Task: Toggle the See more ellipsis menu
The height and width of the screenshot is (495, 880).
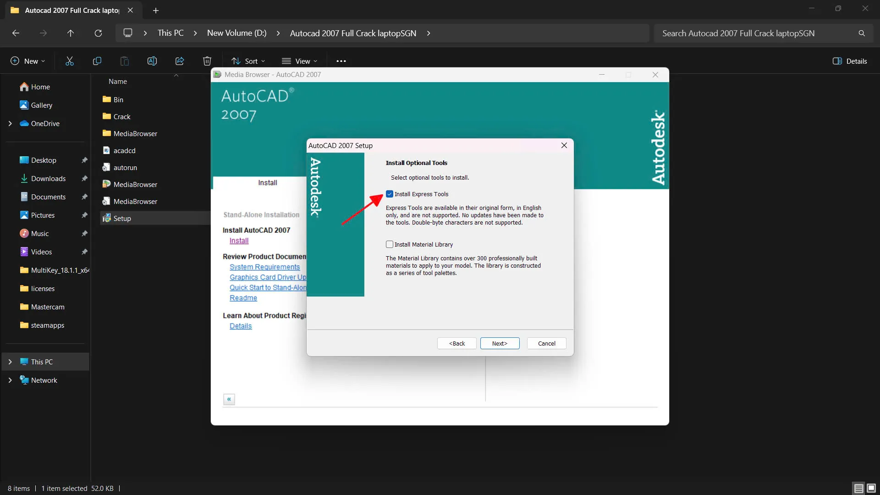Action: (x=341, y=60)
